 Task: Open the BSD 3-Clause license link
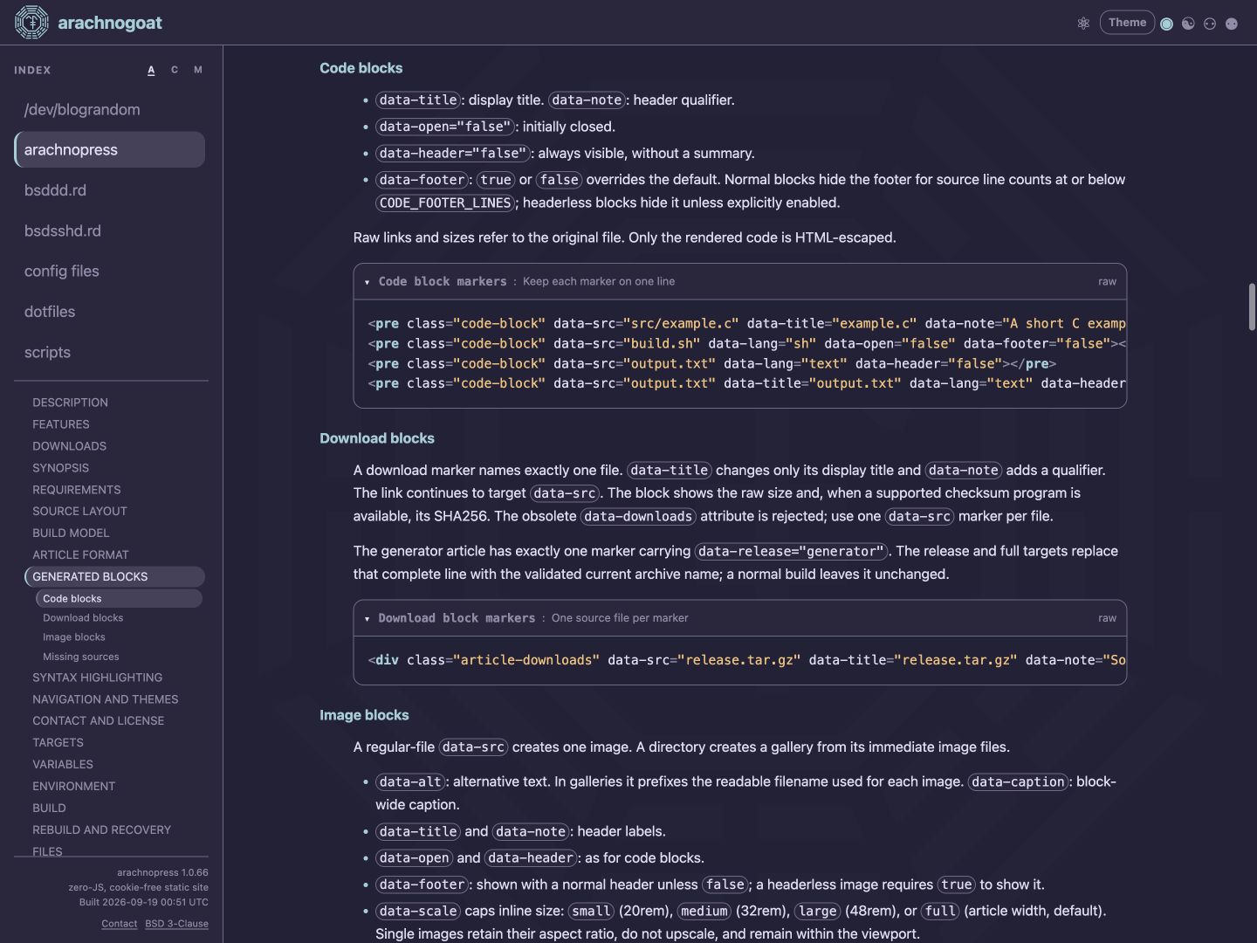(176, 924)
